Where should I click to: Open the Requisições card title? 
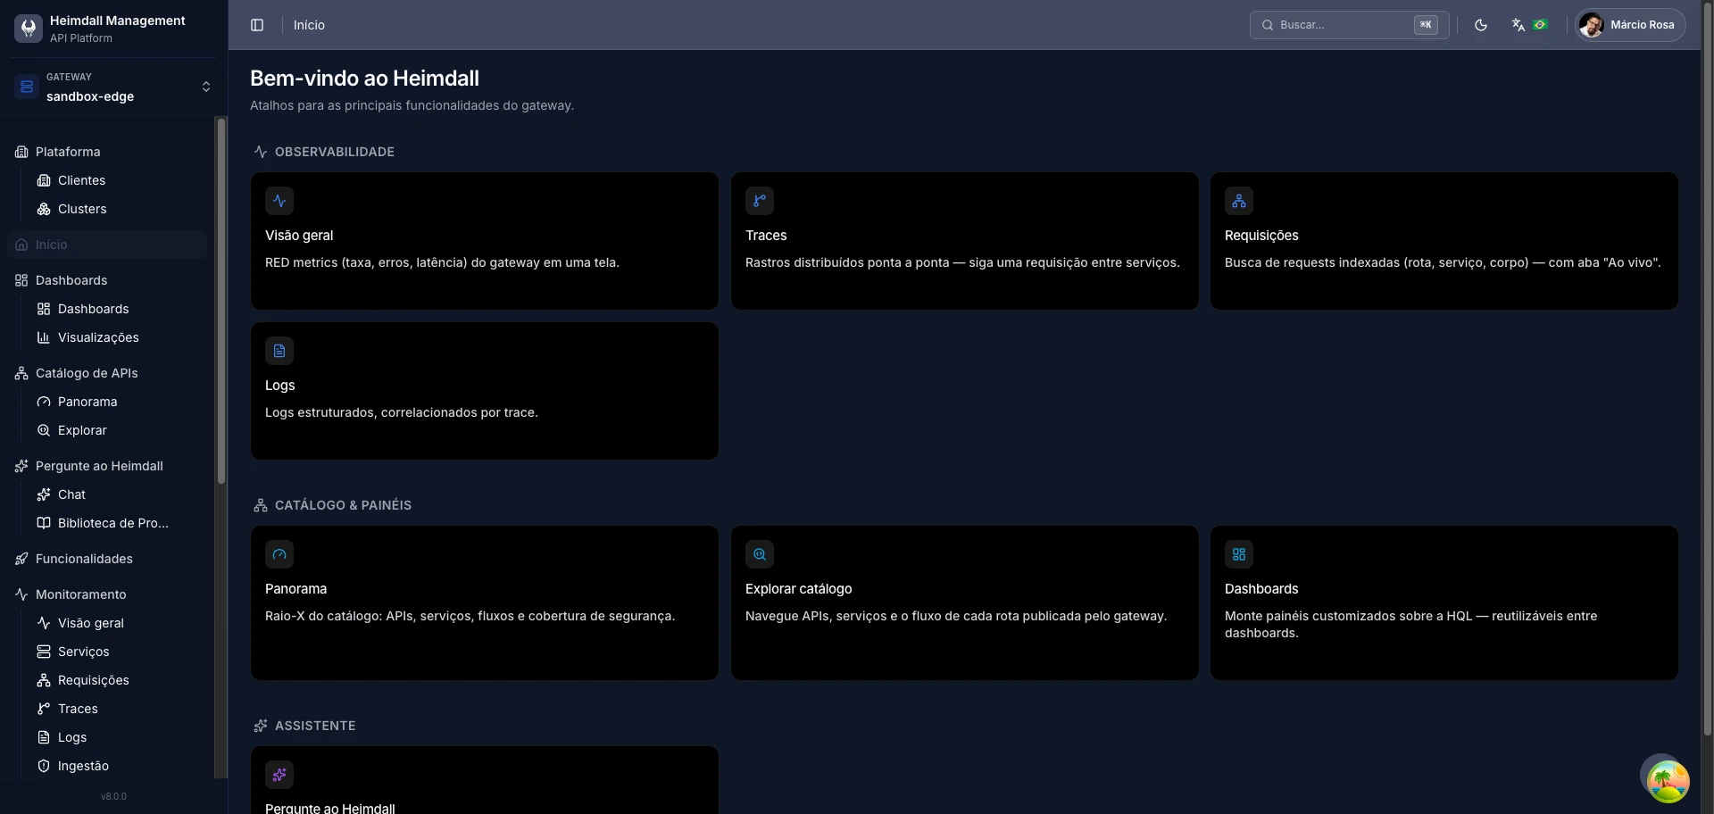(1261, 236)
